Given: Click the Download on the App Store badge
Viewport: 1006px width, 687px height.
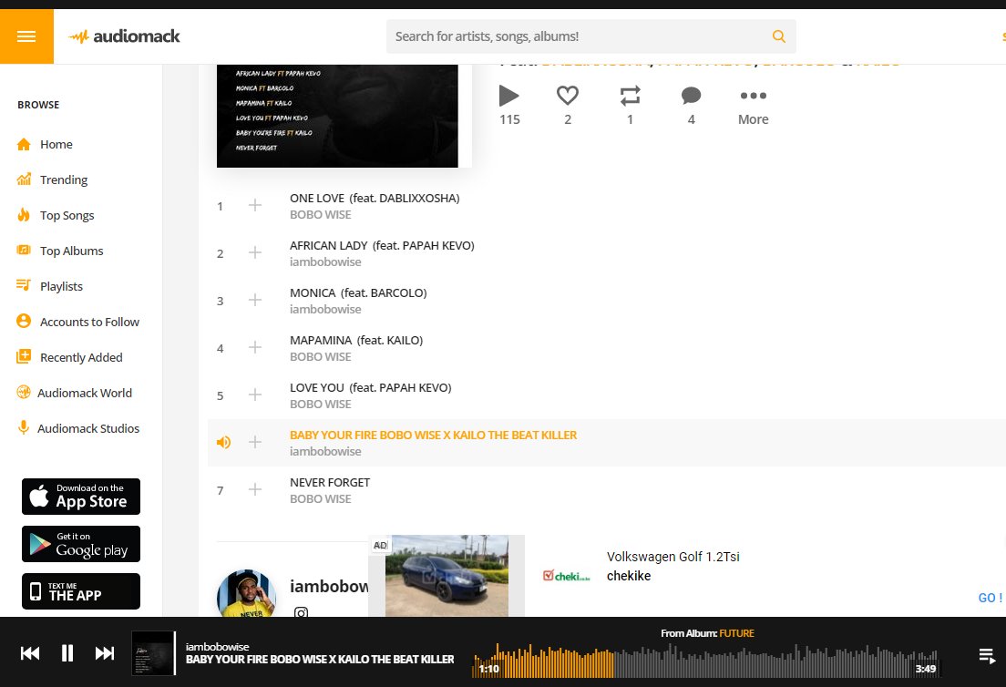Looking at the screenshot, I should pyautogui.click(x=81, y=497).
